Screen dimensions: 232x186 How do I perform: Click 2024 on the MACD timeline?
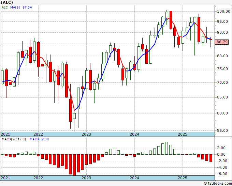pyautogui.click(x=134, y=178)
